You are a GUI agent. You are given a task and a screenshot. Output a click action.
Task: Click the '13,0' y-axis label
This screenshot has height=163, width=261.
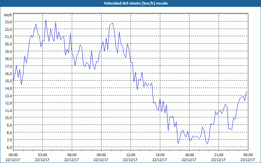pyautogui.click(x=8, y=96)
